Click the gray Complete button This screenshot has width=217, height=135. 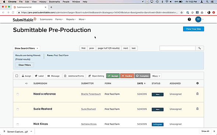(x=142, y=76)
